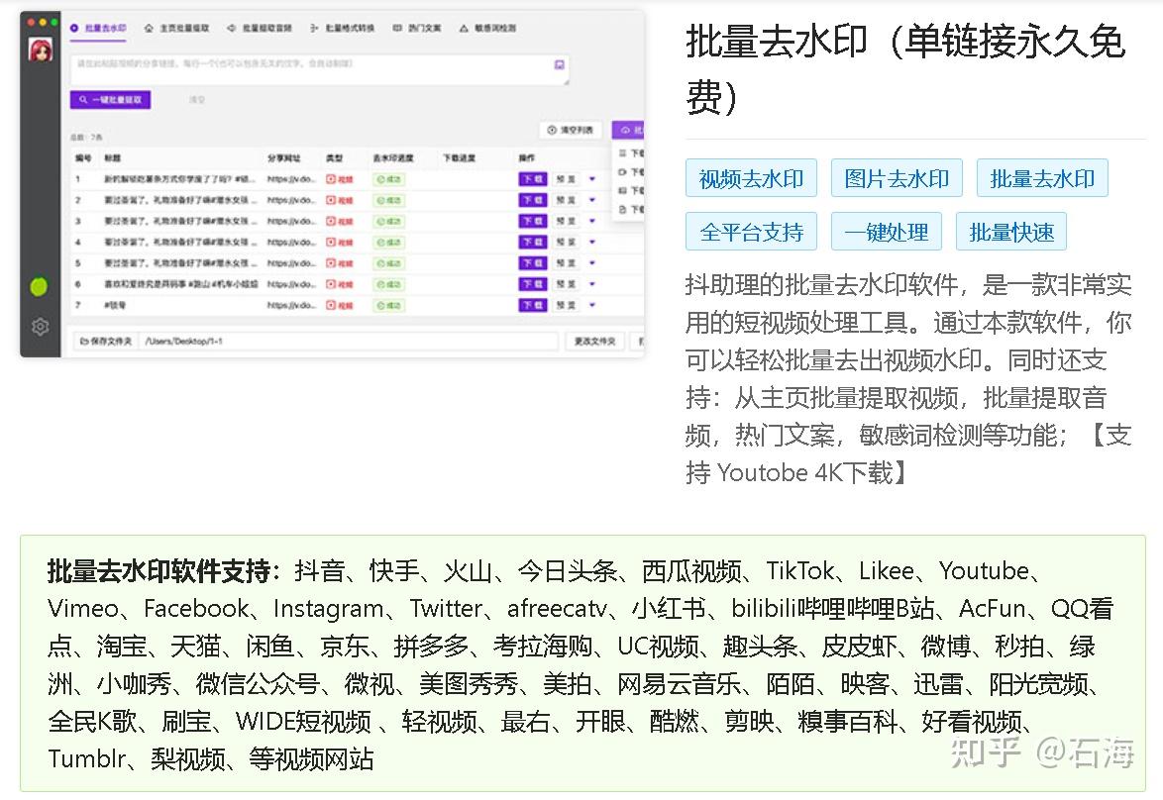Viewport: 1163px width, 800px height.
Task: Click the 下载 button in row 3
Action: click(x=533, y=221)
